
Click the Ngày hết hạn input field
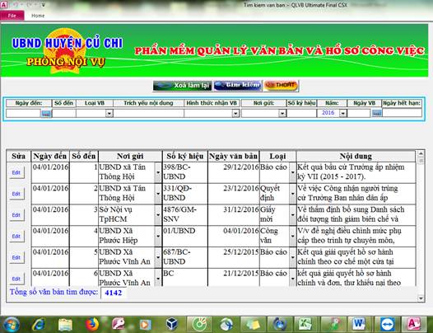[x=402, y=113]
